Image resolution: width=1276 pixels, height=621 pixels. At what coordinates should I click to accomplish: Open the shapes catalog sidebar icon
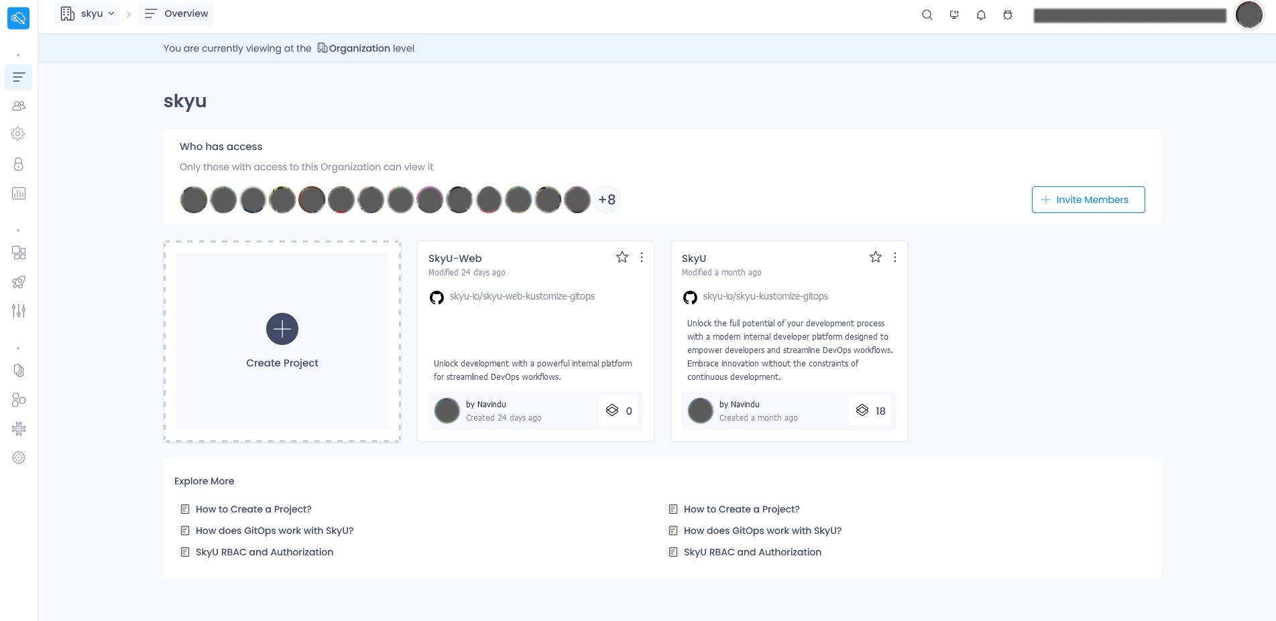point(19,400)
